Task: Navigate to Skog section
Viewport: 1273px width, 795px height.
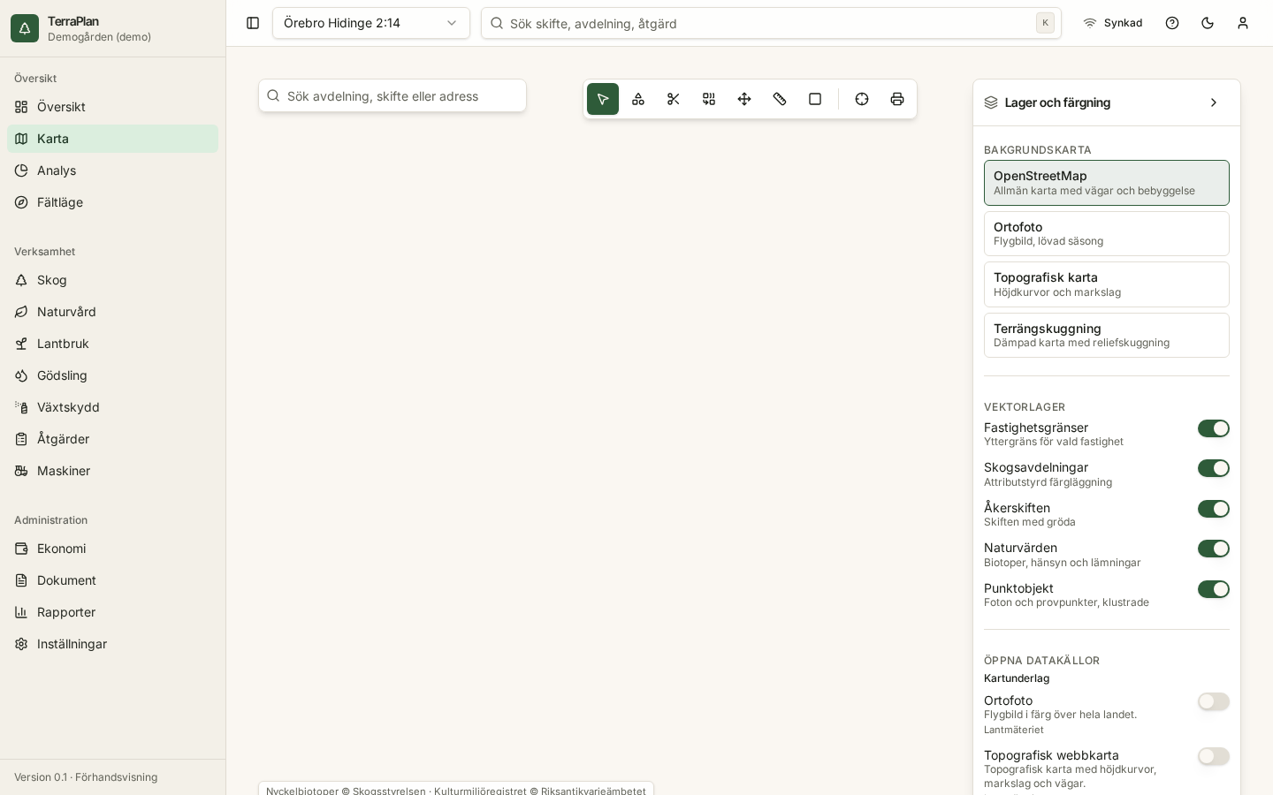Action: [x=112, y=280]
